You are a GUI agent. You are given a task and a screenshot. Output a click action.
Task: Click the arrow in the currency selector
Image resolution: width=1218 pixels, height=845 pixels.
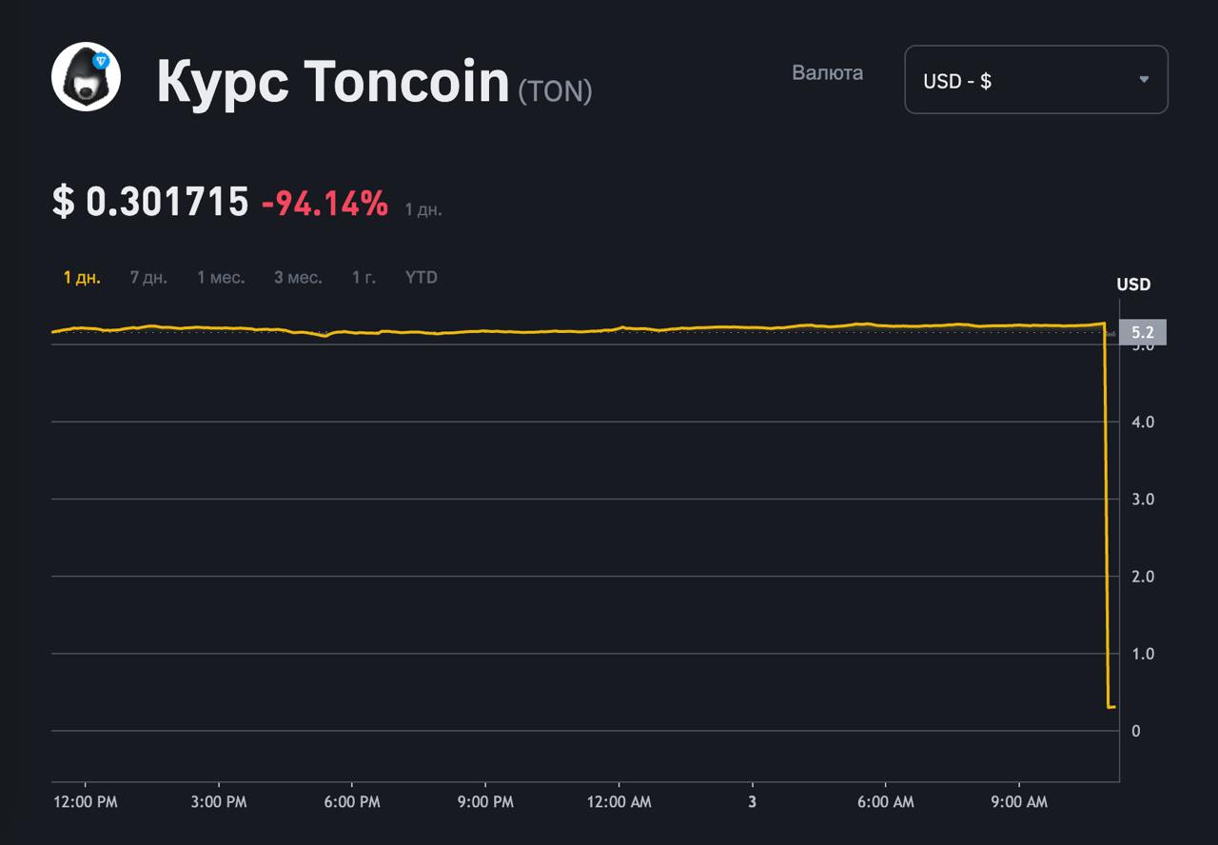(1144, 80)
